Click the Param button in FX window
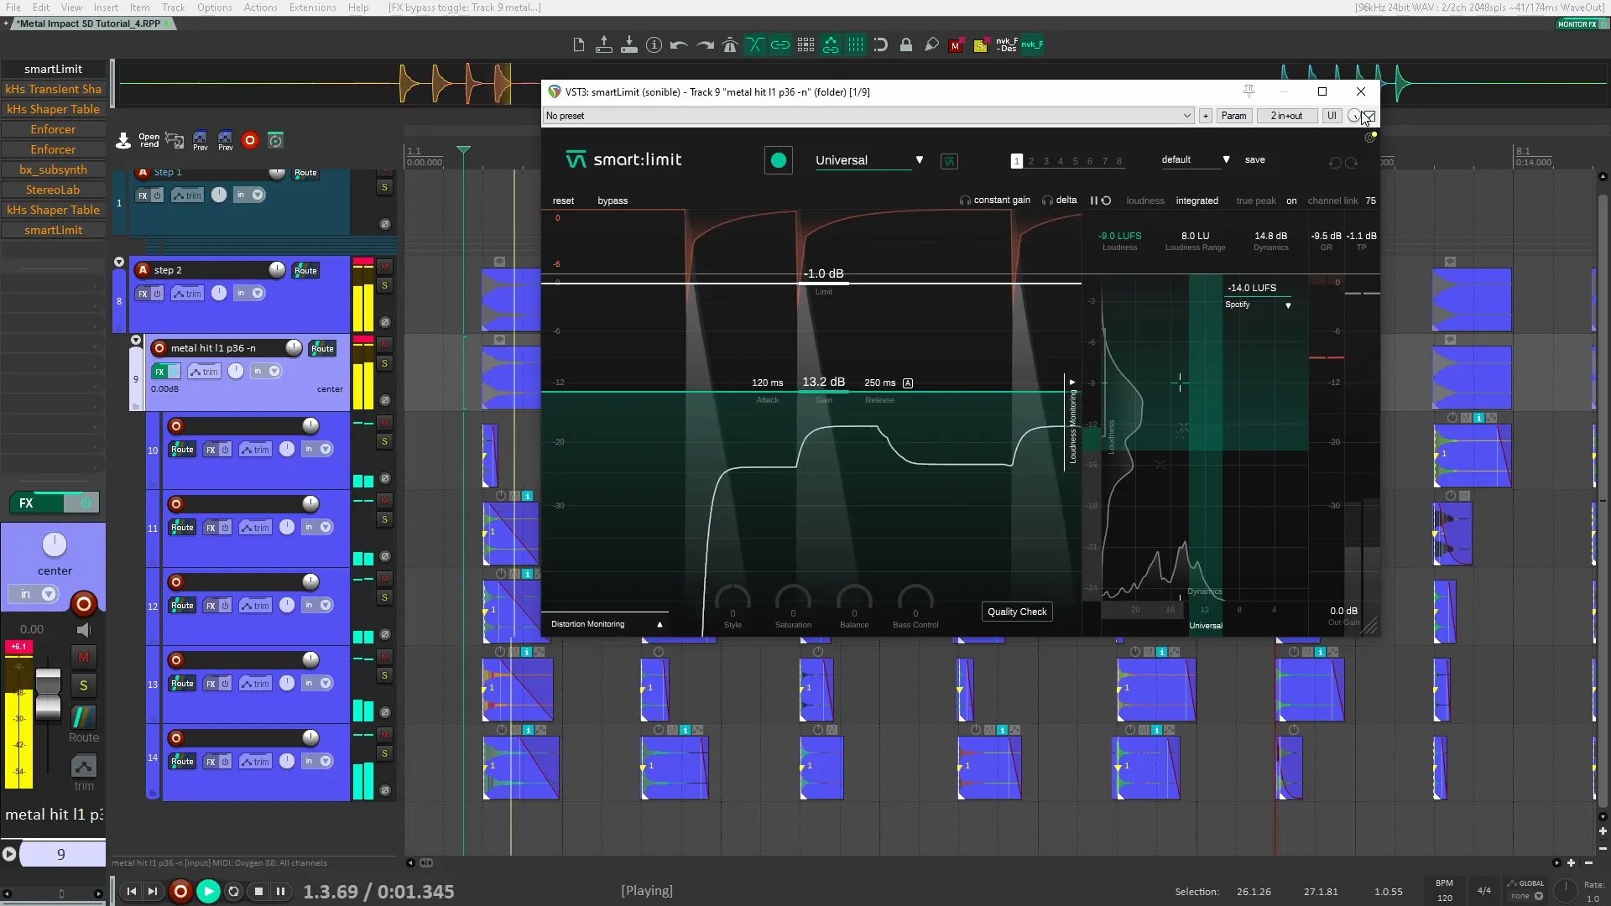Viewport: 1611px width, 906px height. point(1233,116)
